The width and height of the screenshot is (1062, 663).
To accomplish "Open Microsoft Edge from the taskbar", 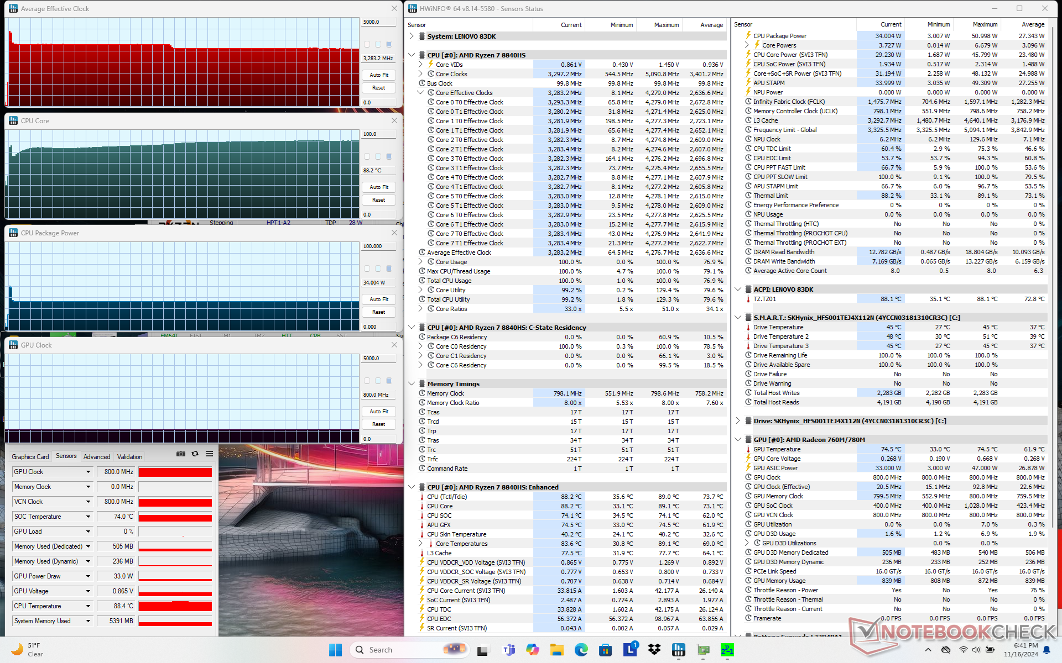I will (x=581, y=650).
